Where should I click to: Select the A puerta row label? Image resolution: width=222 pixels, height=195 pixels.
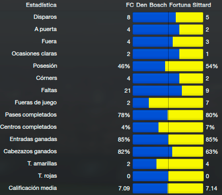pos(46,29)
